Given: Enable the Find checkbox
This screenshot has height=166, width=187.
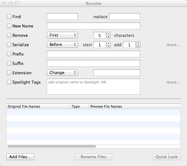Looking at the screenshot, I should point(9,17).
